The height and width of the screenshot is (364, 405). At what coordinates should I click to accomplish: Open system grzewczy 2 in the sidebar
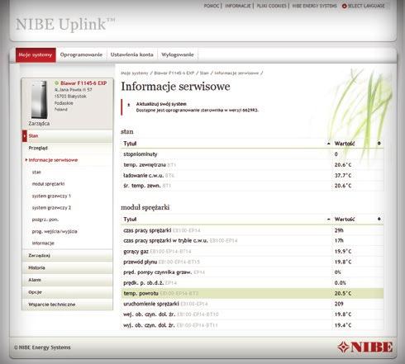point(51,208)
